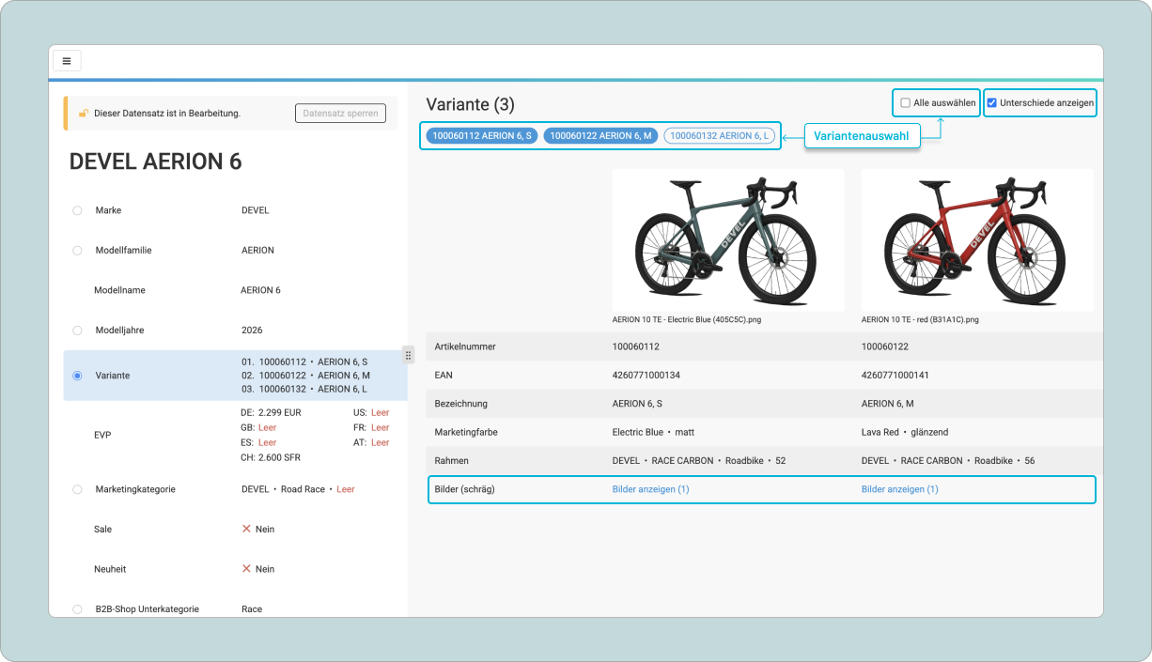1152x662 pixels.
Task: Toggle variant chip 100060112 AERION 6, S
Action: point(482,136)
